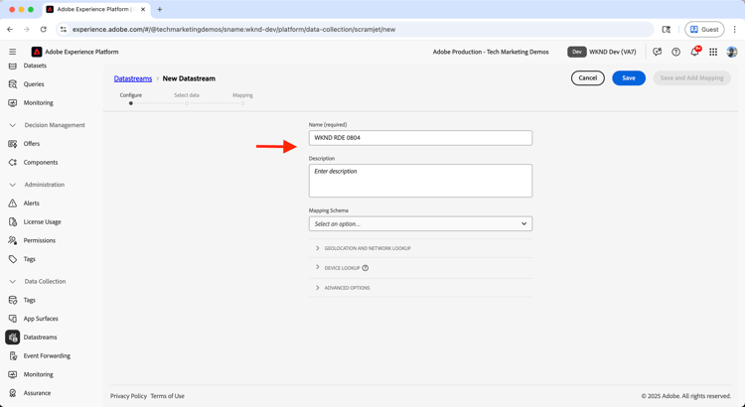Open the AI assistant icon in header

[x=658, y=52]
